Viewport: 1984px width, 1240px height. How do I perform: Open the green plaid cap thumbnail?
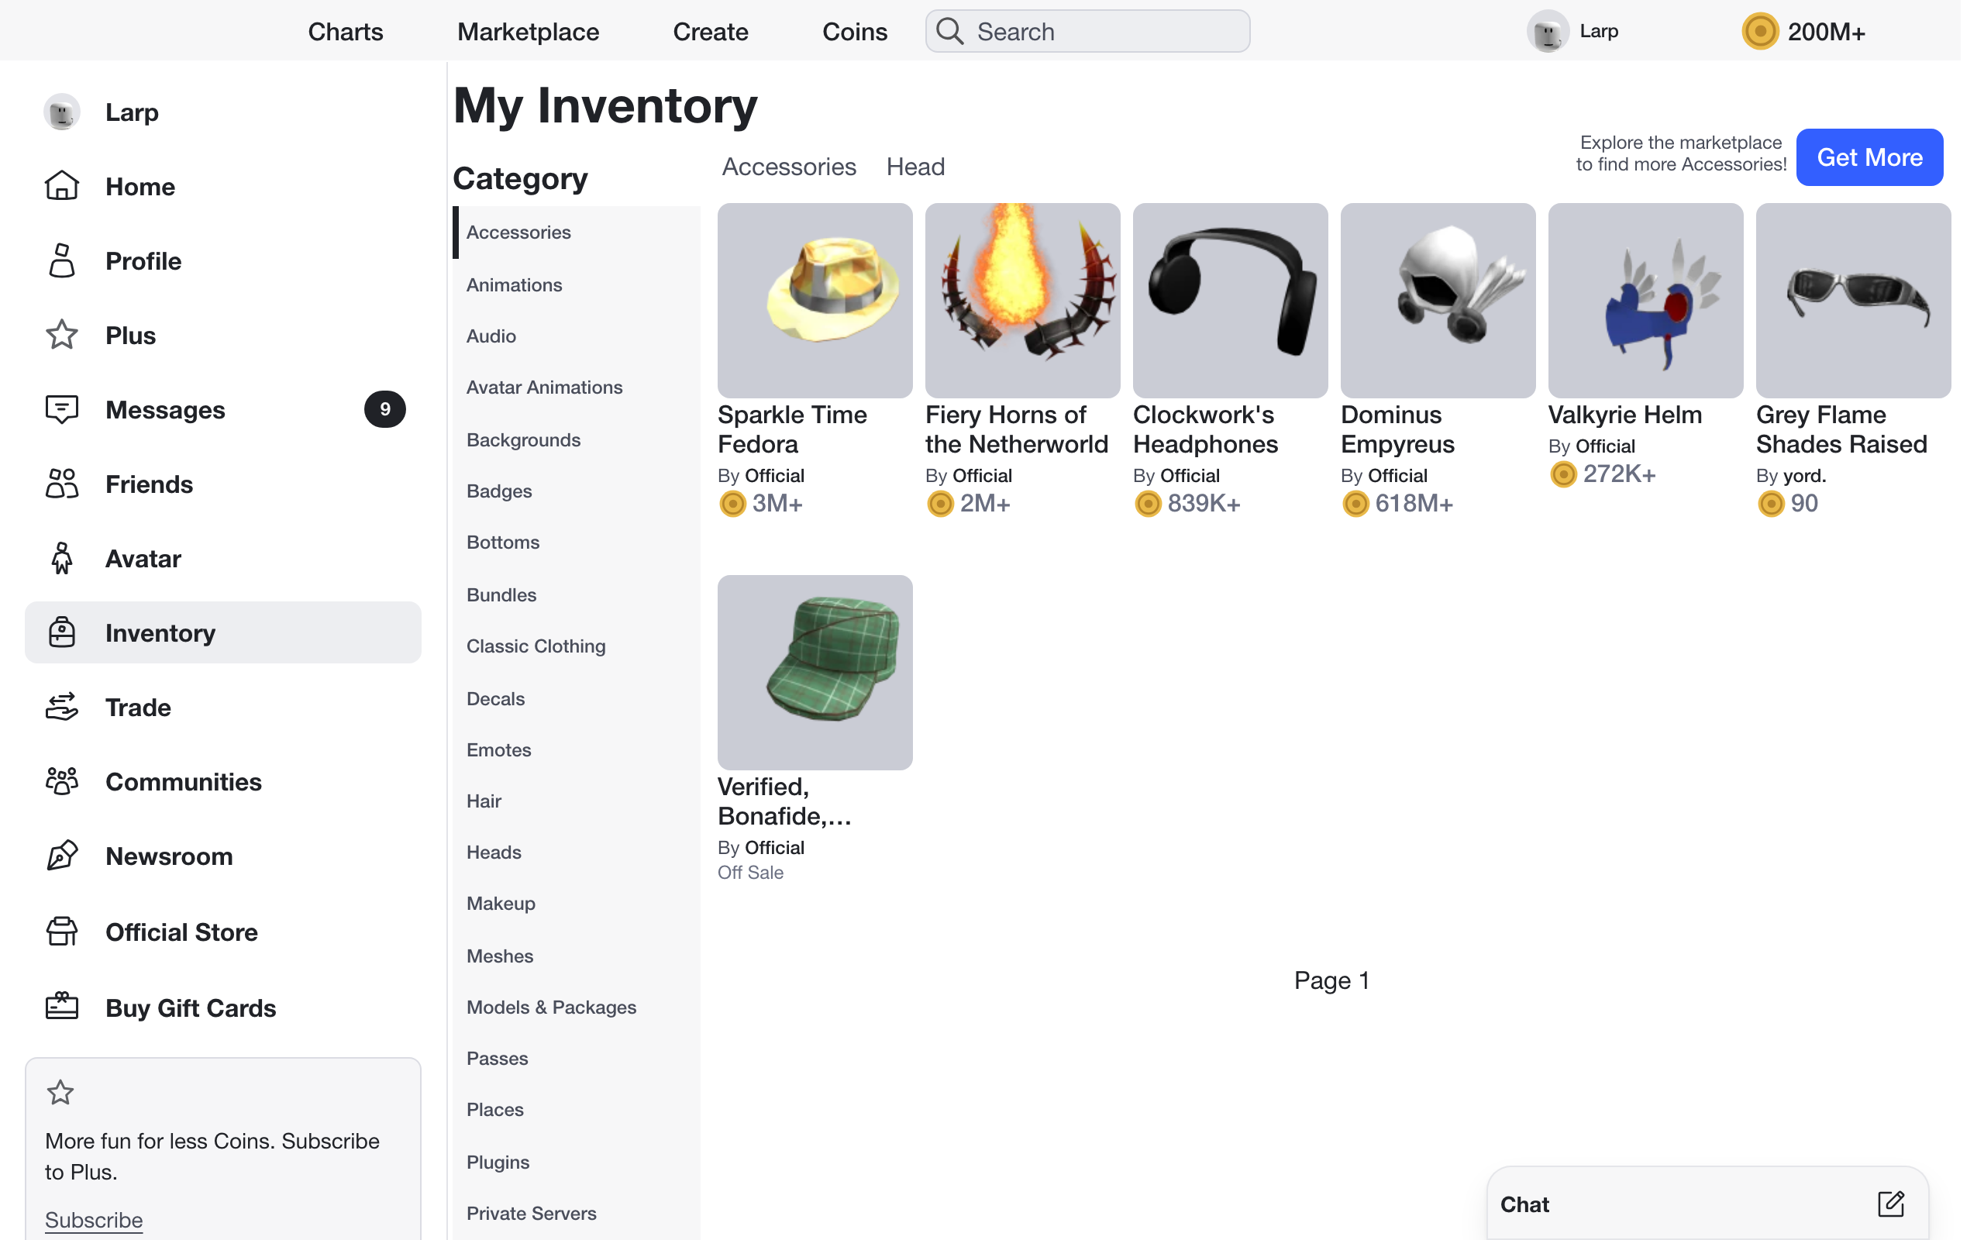[814, 672]
